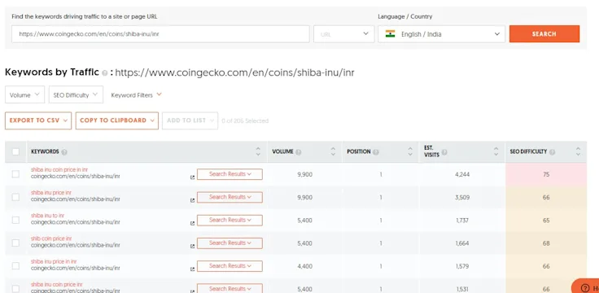Open keyword link 'shib coin price inr'
Image resolution: width=599 pixels, height=293 pixels.
click(51, 238)
